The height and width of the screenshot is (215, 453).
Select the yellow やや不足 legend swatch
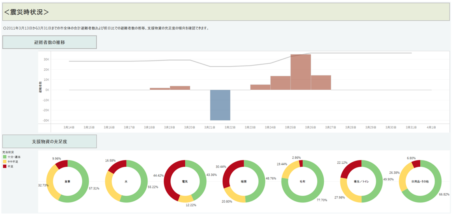(5, 162)
